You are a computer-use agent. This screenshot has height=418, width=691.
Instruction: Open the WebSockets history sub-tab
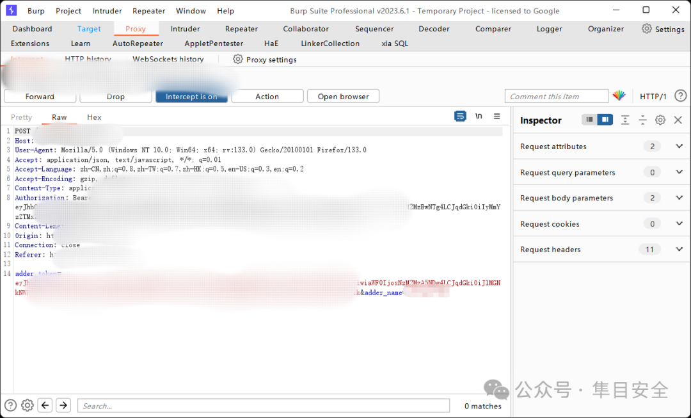[x=168, y=59]
